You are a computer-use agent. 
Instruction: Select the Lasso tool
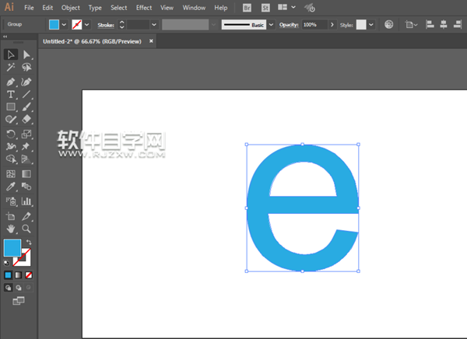[26, 68]
